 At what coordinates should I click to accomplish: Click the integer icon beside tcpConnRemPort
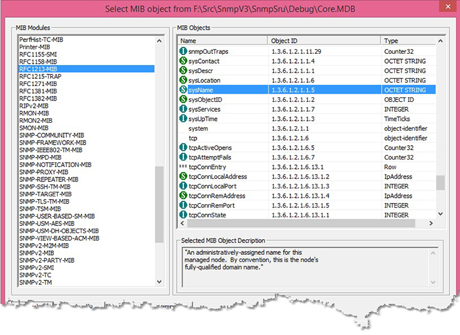(183, 205)
